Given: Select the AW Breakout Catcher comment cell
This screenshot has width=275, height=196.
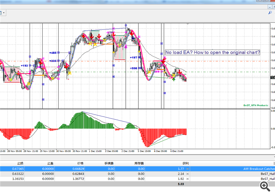Looking at the screenshot, I should [259, 169].
